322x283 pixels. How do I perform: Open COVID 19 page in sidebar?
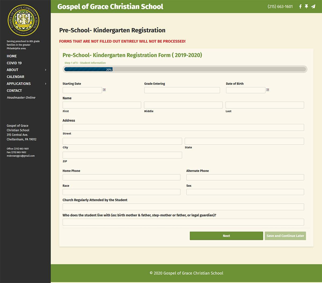[14, 63]
